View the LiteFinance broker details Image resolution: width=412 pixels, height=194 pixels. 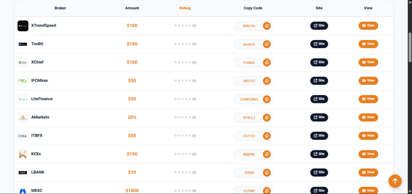coord(368,99)
